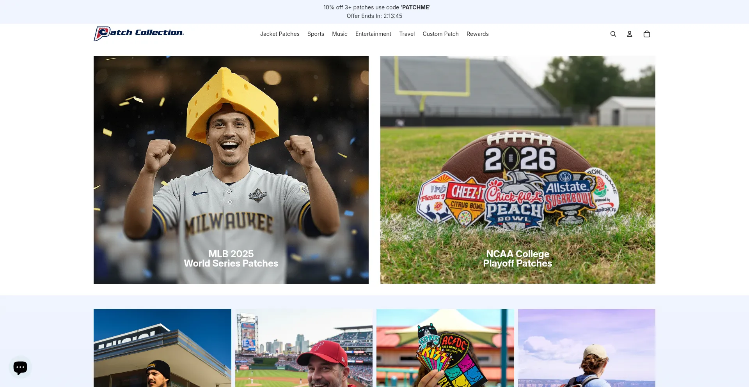Go to the Rewards page
The image size is (749, 387).
tap(477, 34)
